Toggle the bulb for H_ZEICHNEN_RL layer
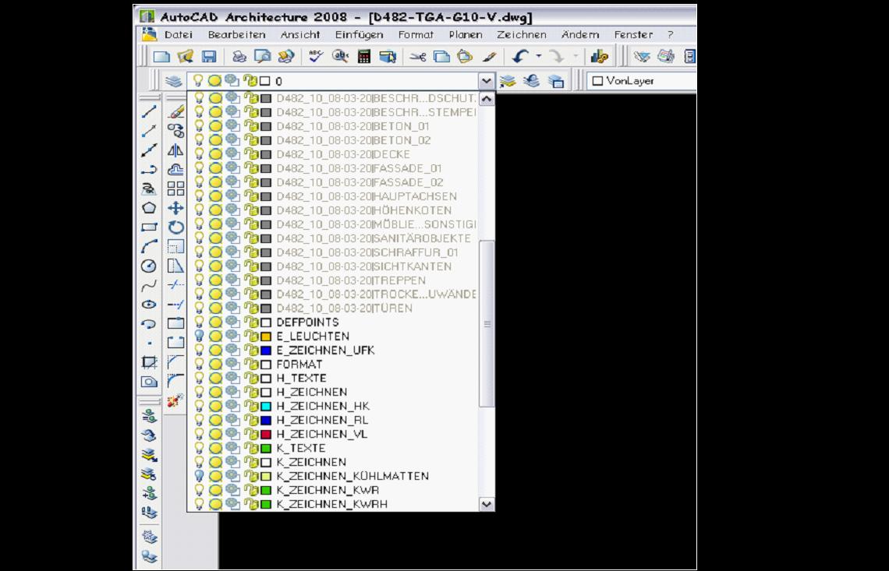889x571 pixels. [199, 420]
